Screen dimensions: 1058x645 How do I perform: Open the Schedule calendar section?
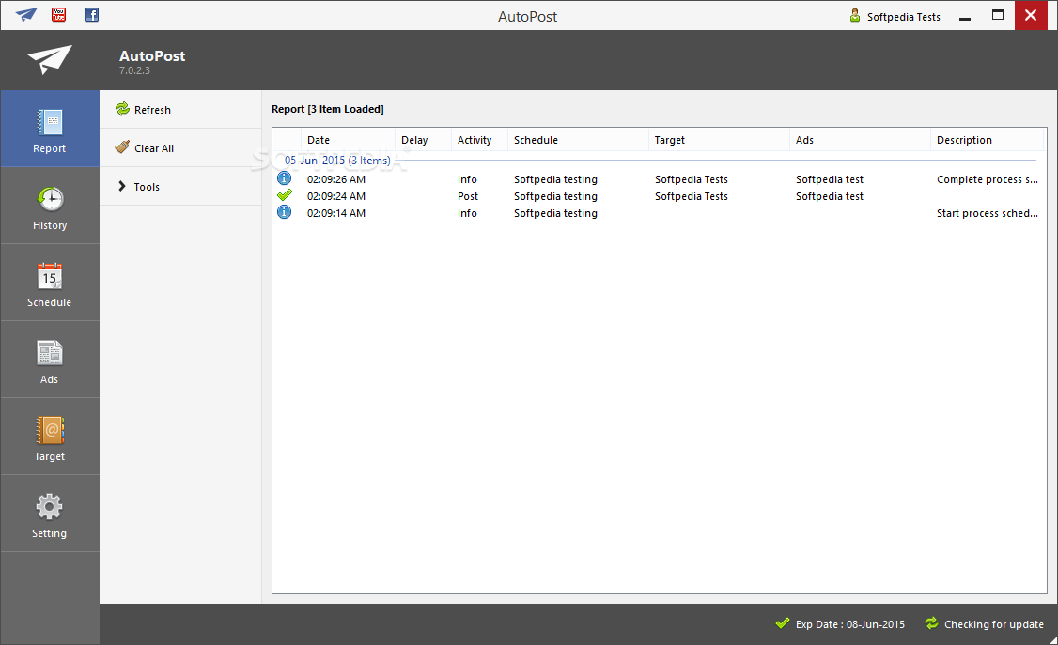50,283
